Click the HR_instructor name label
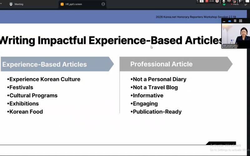Viewport: 250px width, 156px height. [x=230, y=46]
